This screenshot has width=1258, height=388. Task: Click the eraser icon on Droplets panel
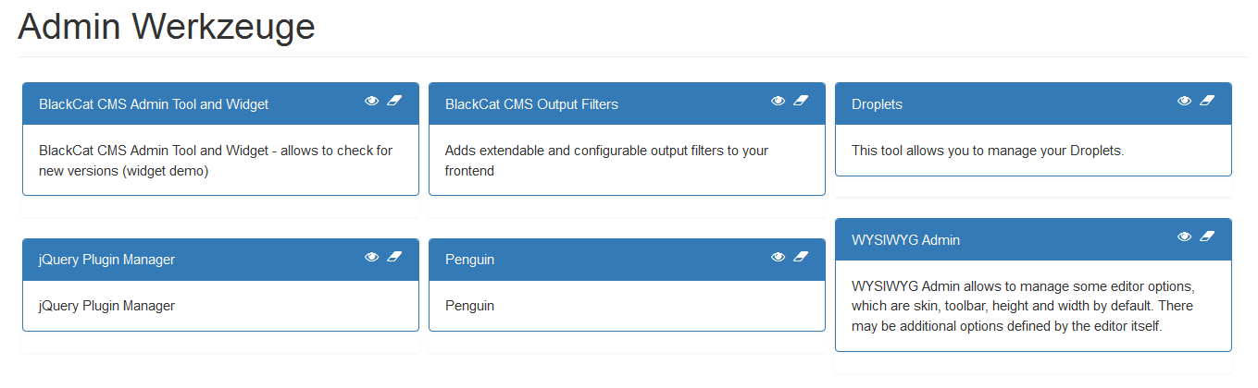click(x=1206, y=101)
